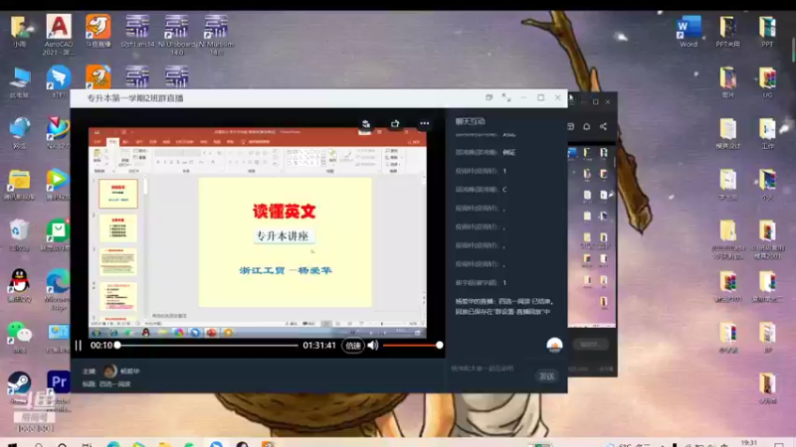The width and height of the screenshot is (796, 447).
Task: Open the 斗鱼直播 desktop shortcut
Action: 98,31
